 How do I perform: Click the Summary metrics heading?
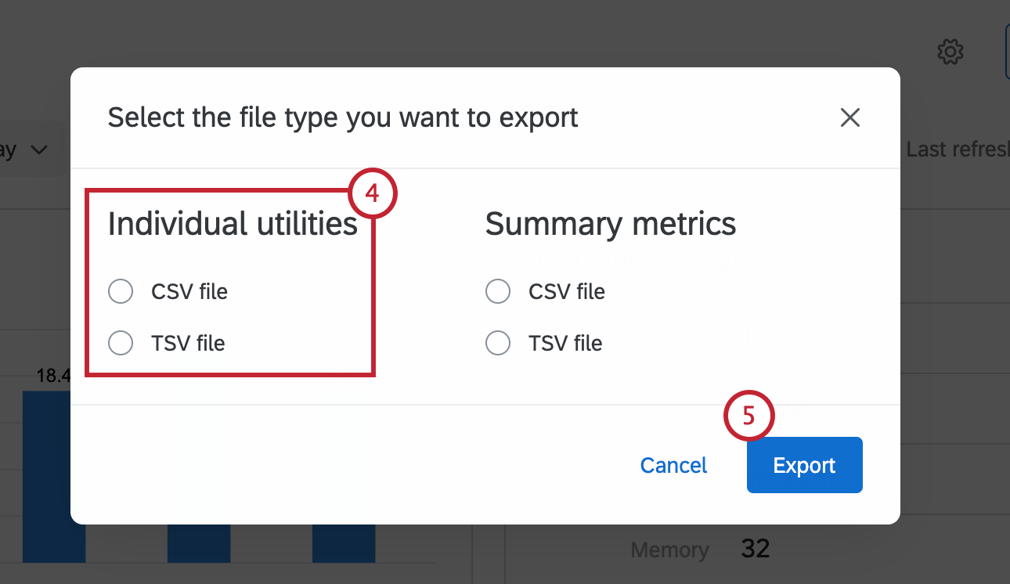point(611,223)
